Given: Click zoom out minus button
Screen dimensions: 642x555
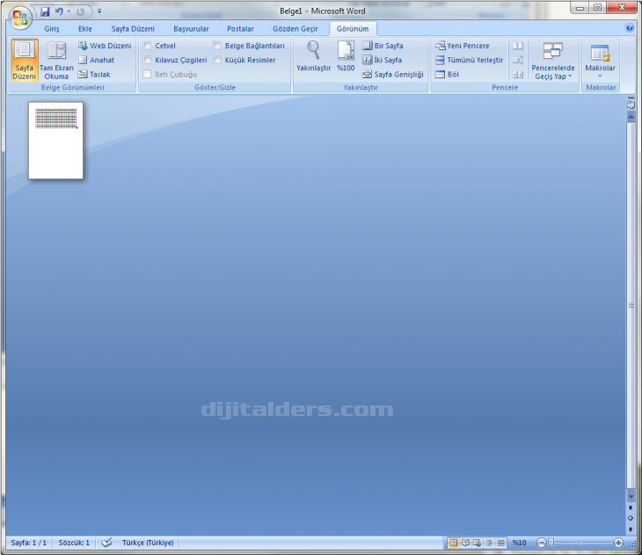Looking at the screenshot, I should [x=541, y=543].
